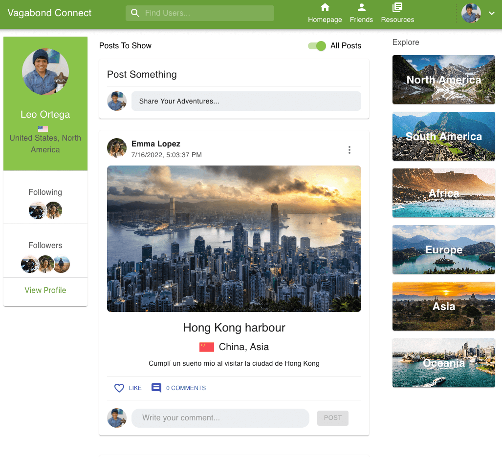Click second avatar under Following

pos(54,210)
